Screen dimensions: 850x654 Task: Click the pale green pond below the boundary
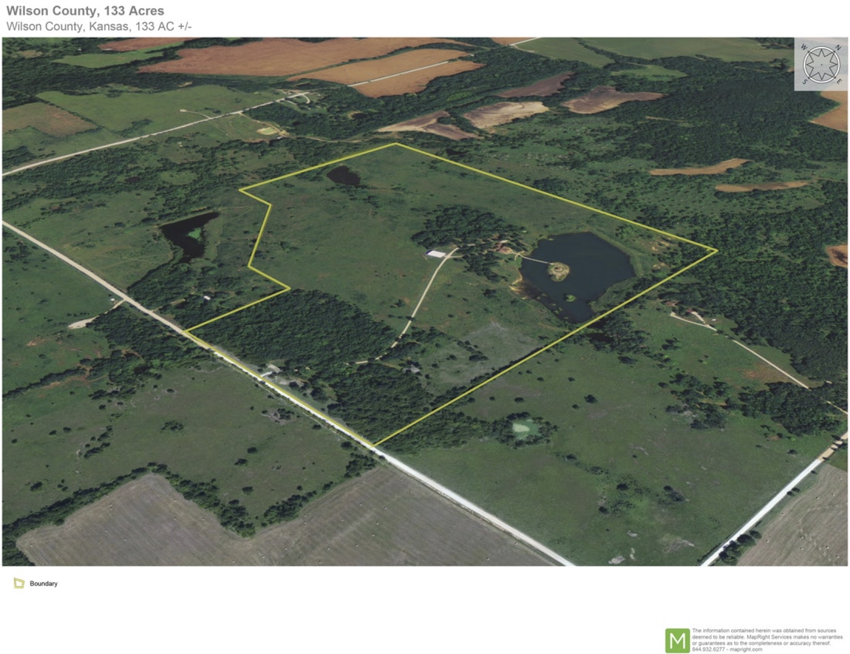pos(523,427)
